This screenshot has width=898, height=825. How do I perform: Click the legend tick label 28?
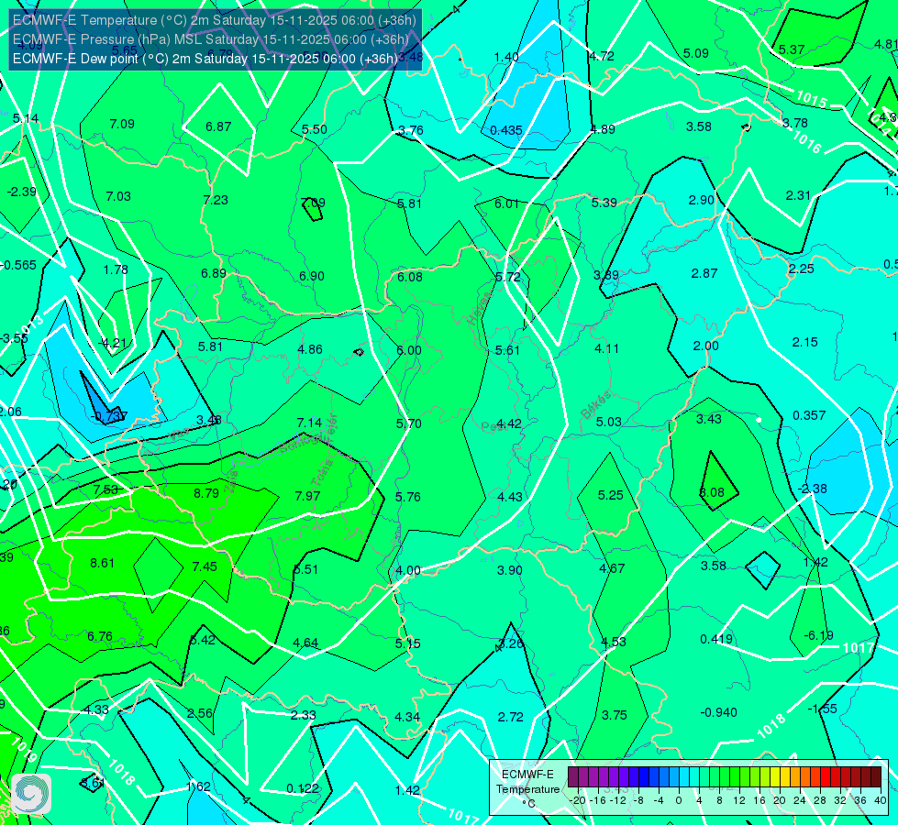pyautogui.click(x=820, y=800)
